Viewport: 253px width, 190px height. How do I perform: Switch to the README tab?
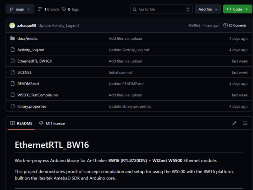[21, 123]
